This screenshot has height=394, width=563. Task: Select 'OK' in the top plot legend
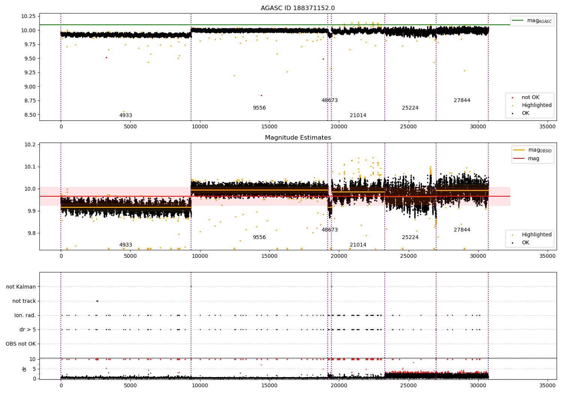[525, 113]
